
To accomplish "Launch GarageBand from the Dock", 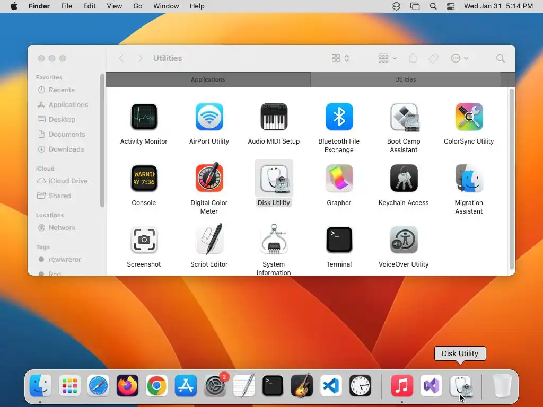I will 302,386.
